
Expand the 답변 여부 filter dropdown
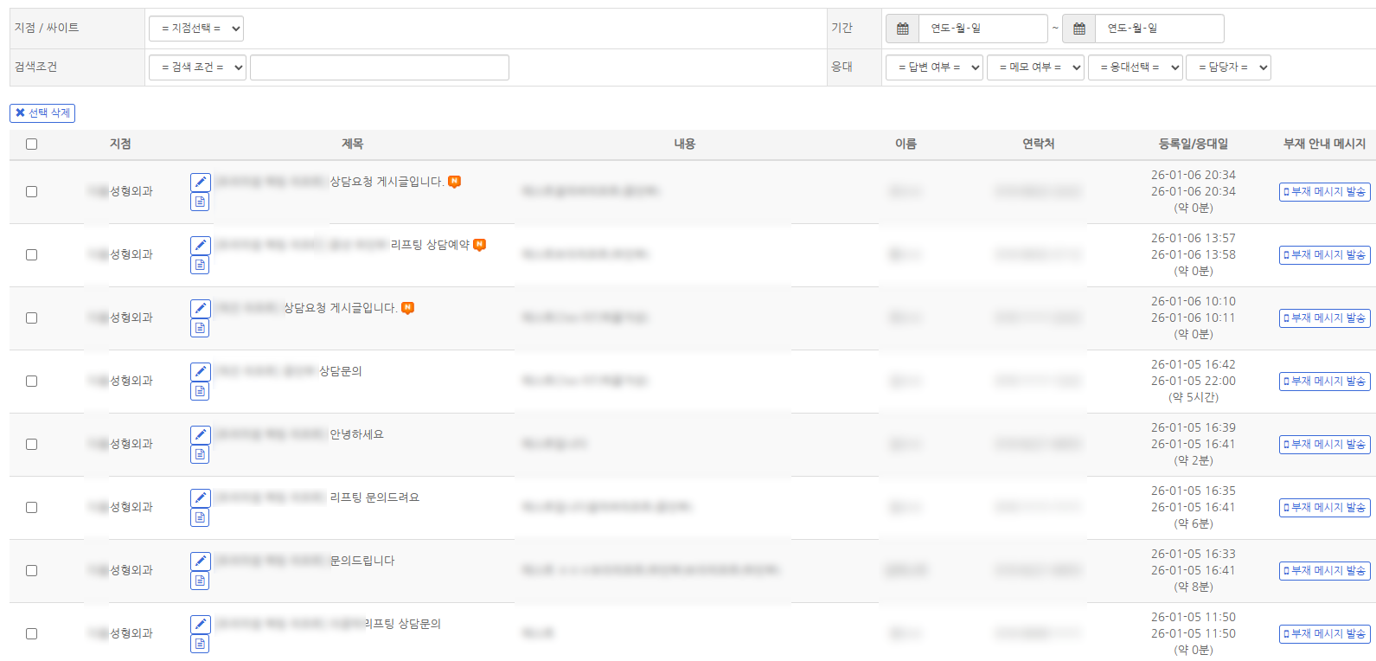pyautogui.click(x=934, y=67)
